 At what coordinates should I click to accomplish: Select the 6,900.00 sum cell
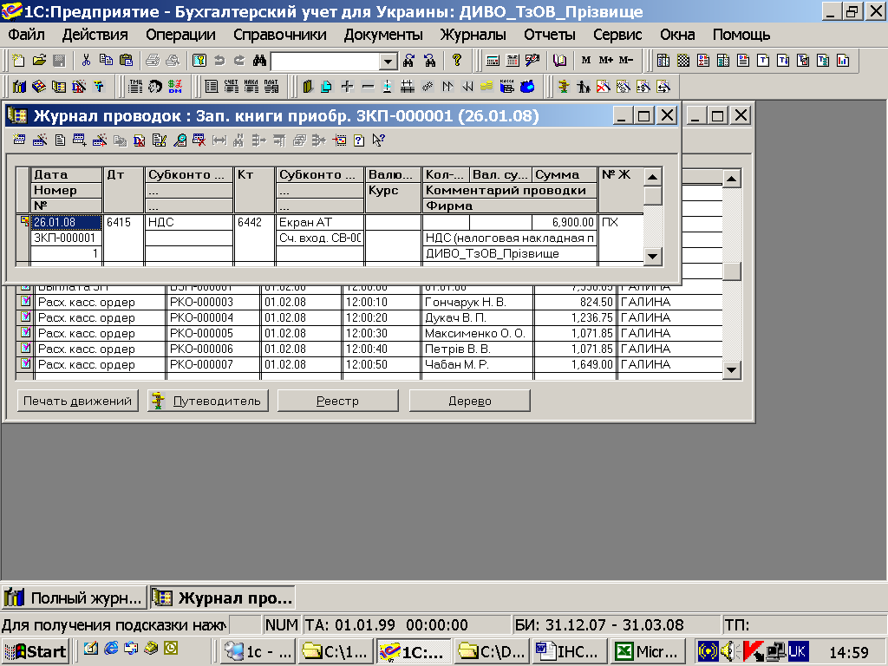[564, 222]
